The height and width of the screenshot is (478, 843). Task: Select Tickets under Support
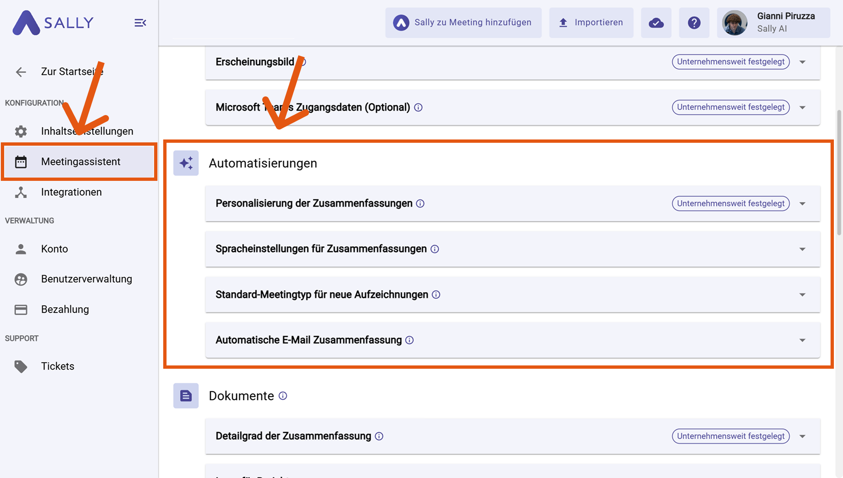pyautogui.click(x=21, y=366)
